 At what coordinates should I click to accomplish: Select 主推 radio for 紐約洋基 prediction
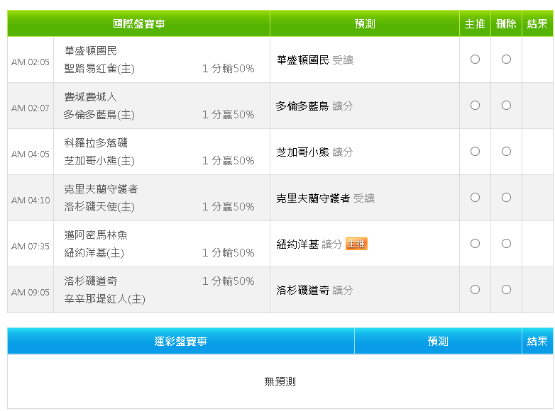pos(475,244)
